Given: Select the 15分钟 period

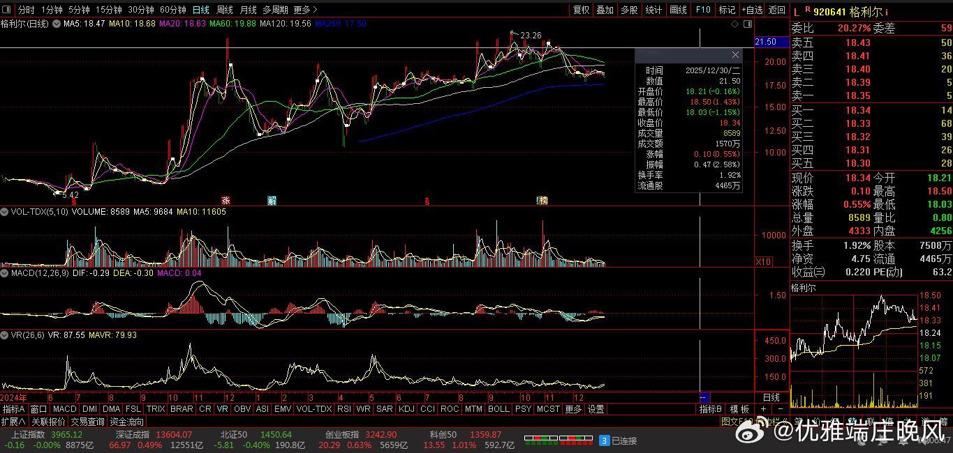Looking at the screenshot, I should 109,10.
